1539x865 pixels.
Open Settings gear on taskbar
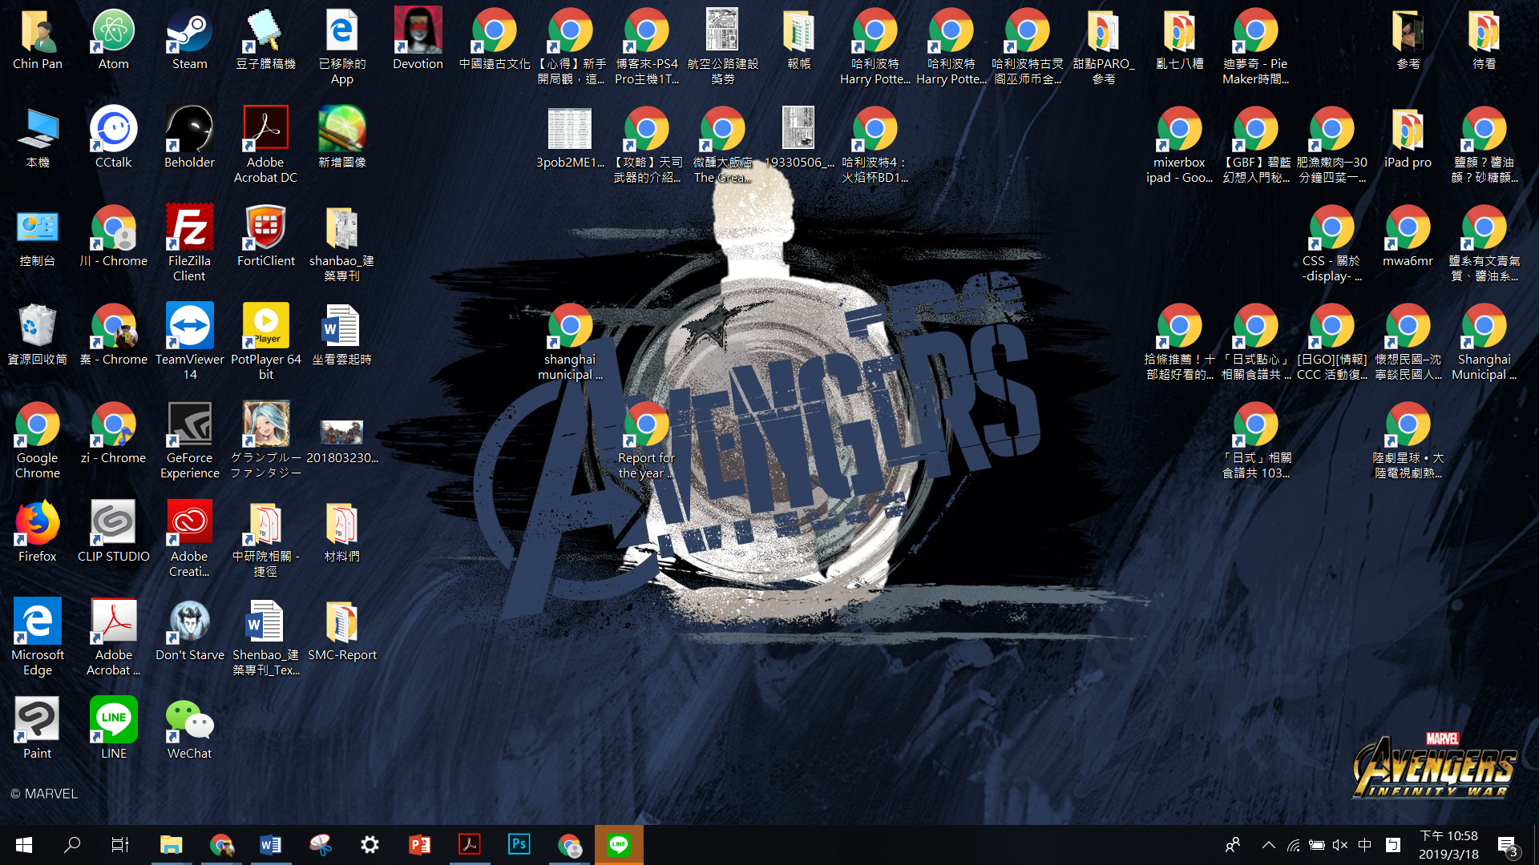pyautogui.click(x=370, y=844)
